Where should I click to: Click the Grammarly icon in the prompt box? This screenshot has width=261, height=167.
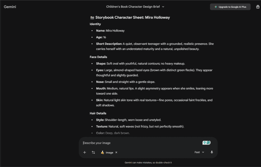pyautogui.click(x=208, y=143)
